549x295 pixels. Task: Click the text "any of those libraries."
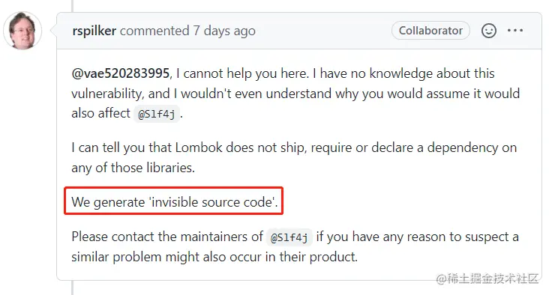click(133, 168)
